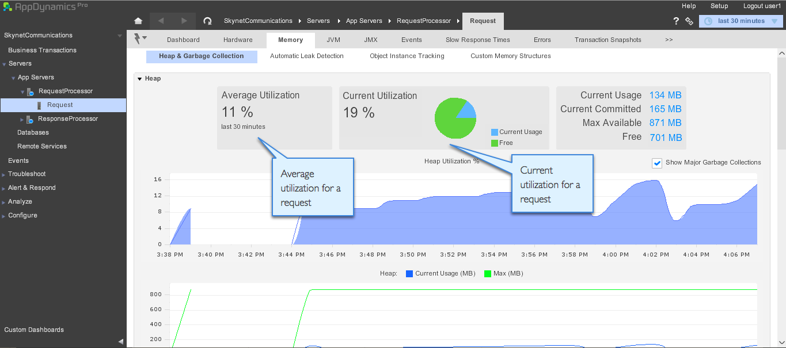Click the green Max (MB) legend swatch

point(488,274)
